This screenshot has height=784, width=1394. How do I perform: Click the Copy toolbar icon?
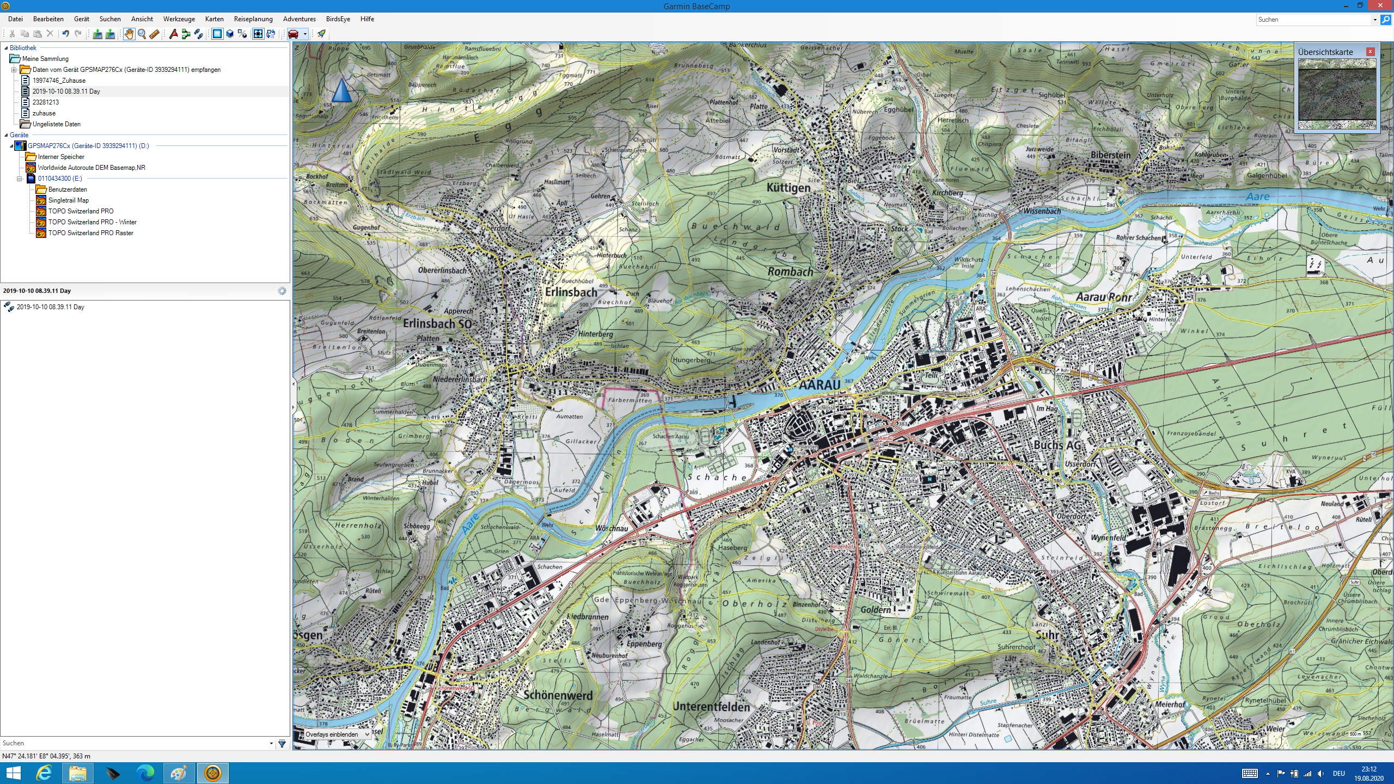(25, 34)
